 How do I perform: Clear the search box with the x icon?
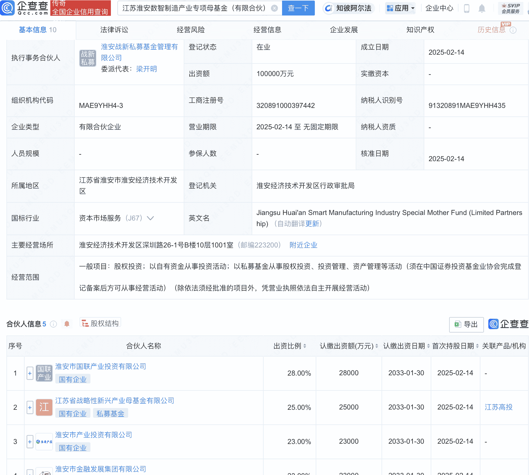tap(274, 8)
